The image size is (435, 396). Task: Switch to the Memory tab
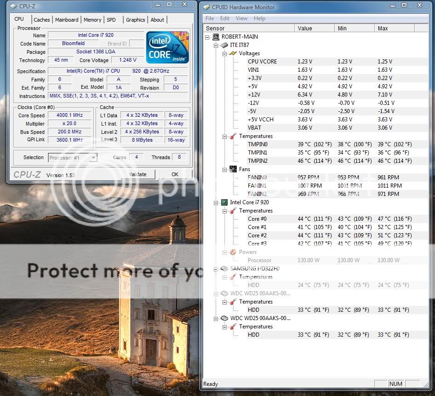point(92,20)
